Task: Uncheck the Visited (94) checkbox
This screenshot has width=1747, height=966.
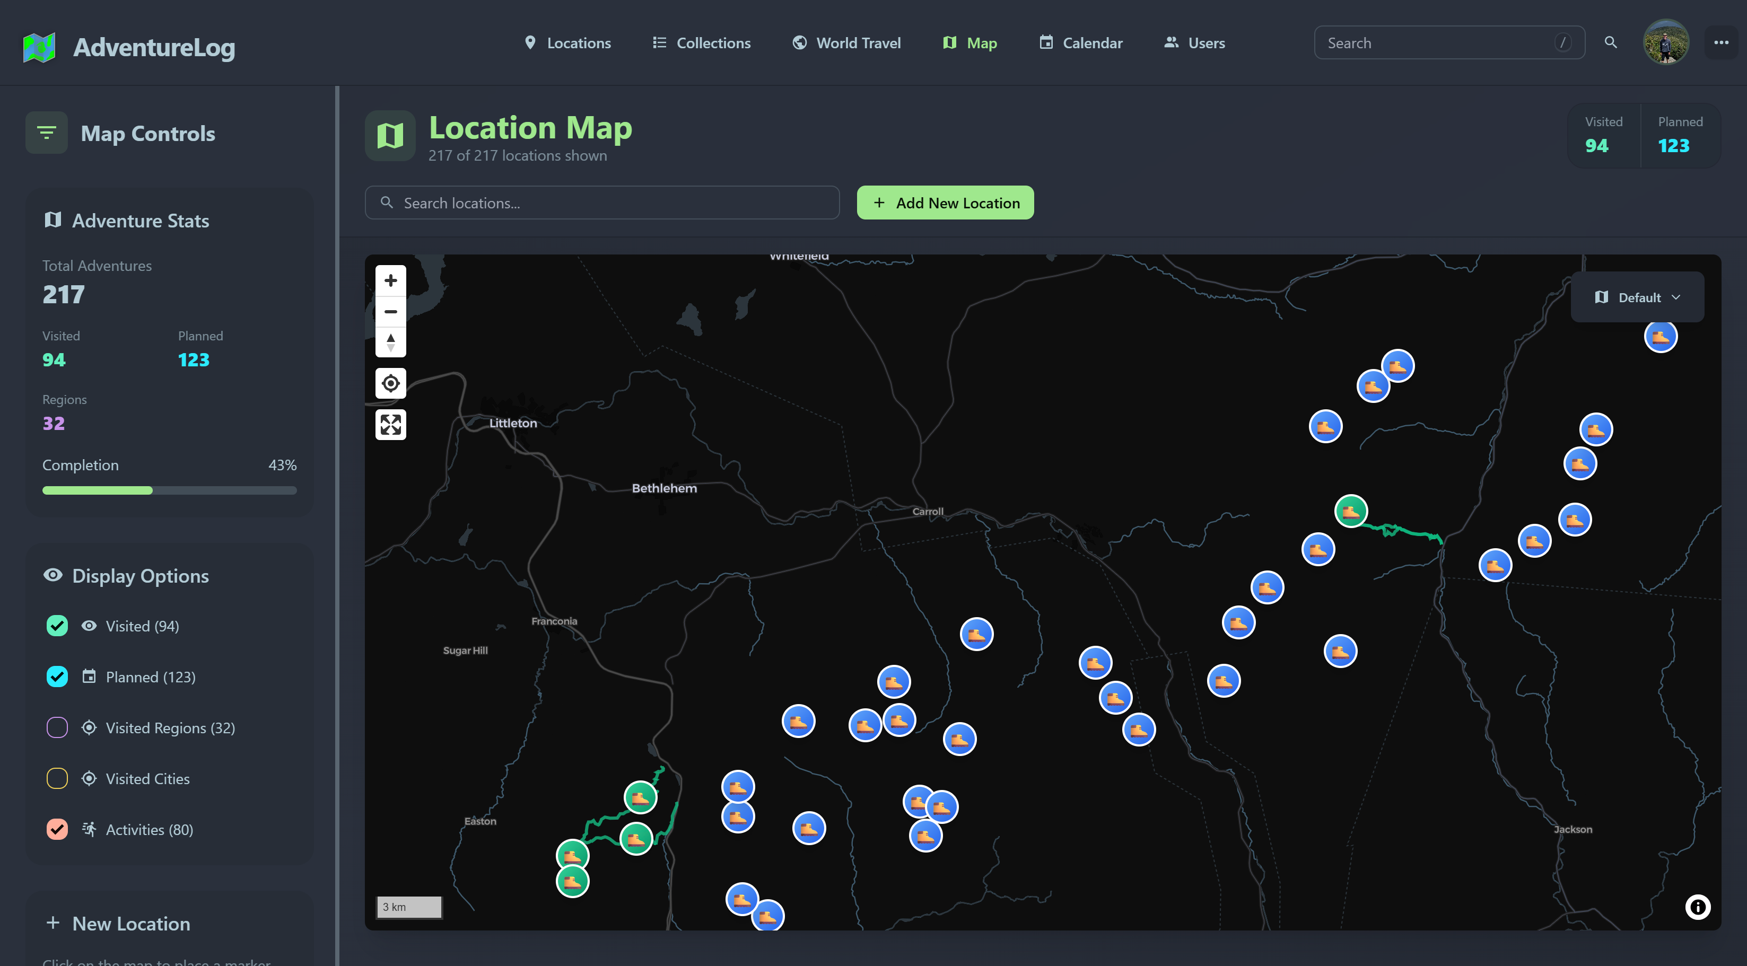Action: (x=57, y=626)
